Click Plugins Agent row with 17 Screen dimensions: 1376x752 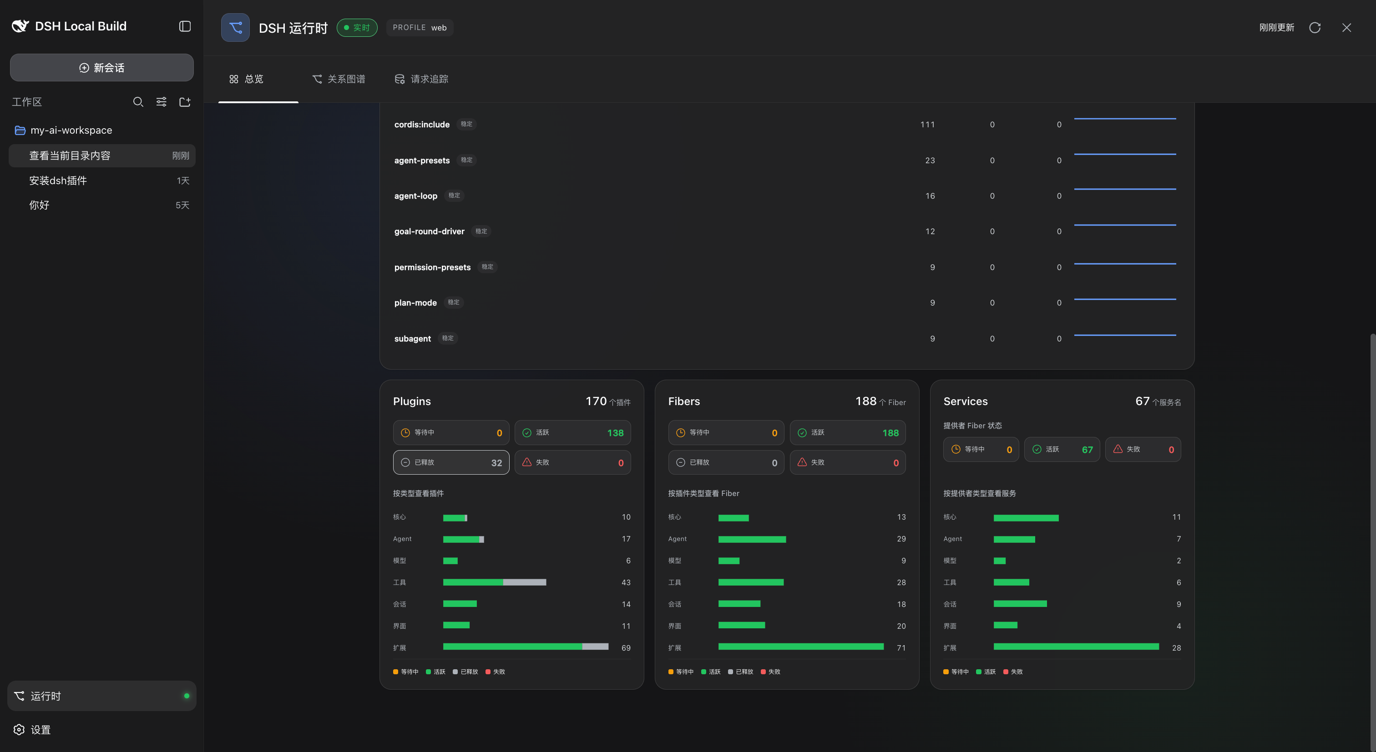point(512,539)
